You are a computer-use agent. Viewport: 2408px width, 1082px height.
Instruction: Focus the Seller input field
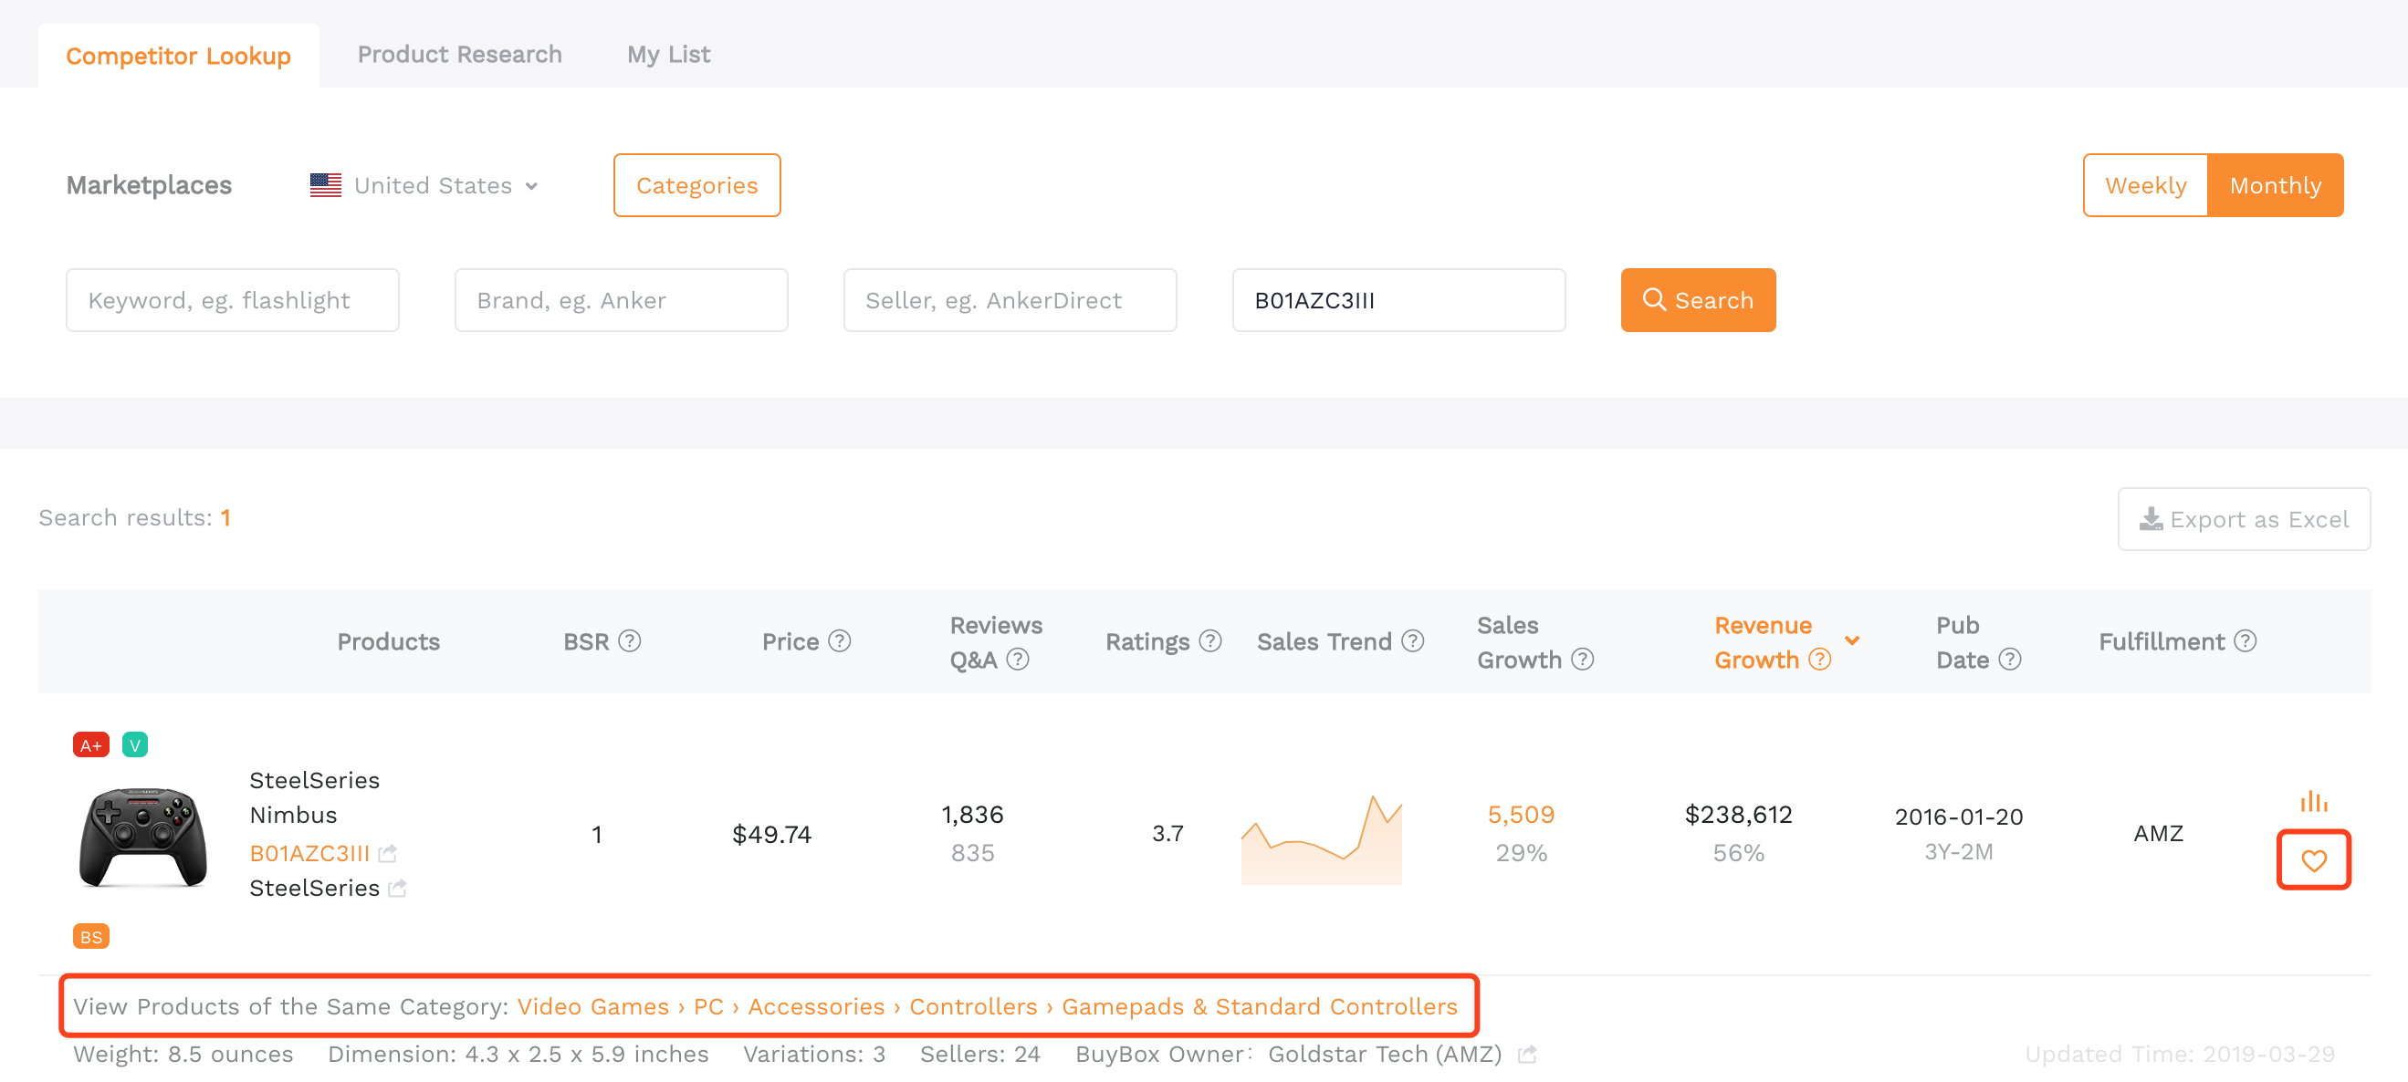[x=1010, y=300]
